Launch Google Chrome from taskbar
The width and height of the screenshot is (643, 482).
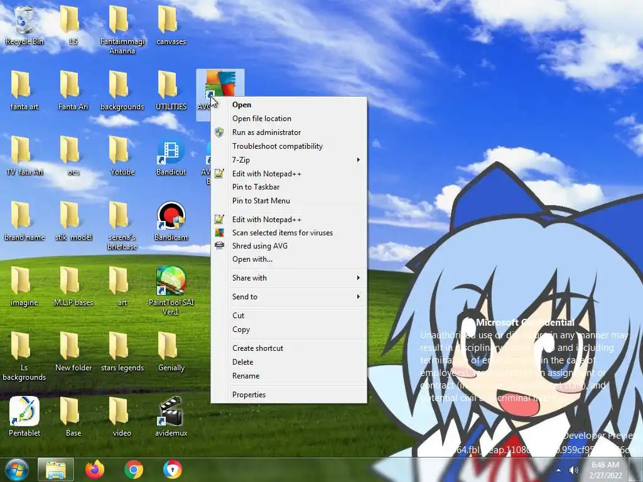pyautogui.click(x=134, y=469)
